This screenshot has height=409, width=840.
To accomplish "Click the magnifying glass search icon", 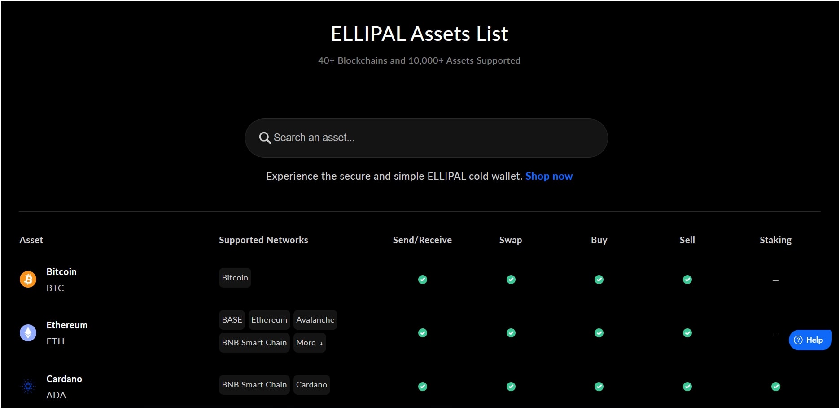I will tap(265, 138).
